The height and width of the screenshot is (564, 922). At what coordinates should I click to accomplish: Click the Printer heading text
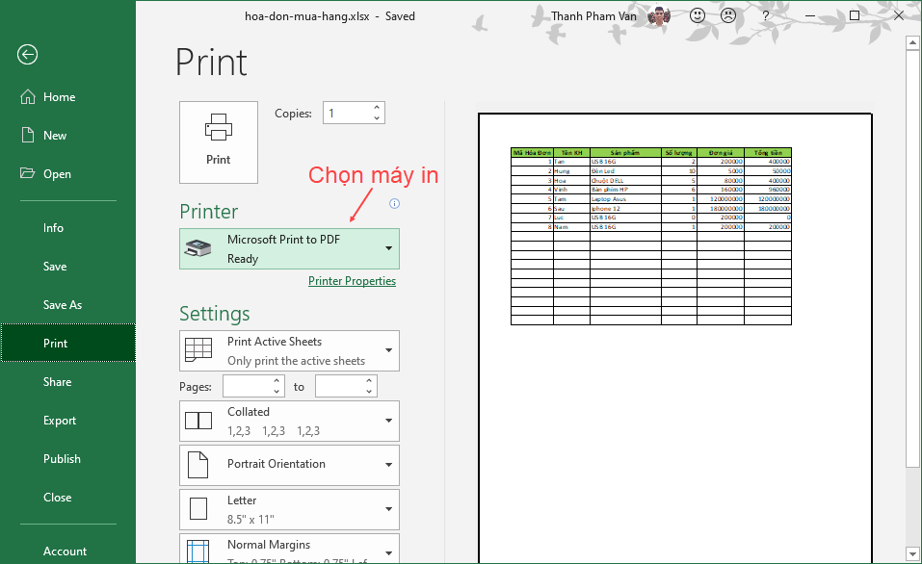(x=209, y=212)
